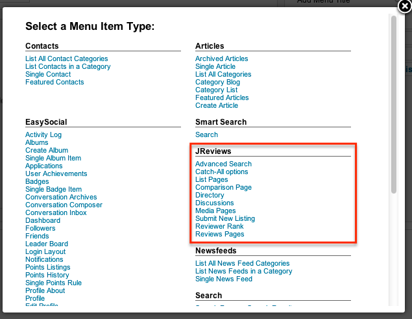Choose Category Blog link
This screenshot has height=319, width=412.
pyautogui.click(x=217, y=82)
